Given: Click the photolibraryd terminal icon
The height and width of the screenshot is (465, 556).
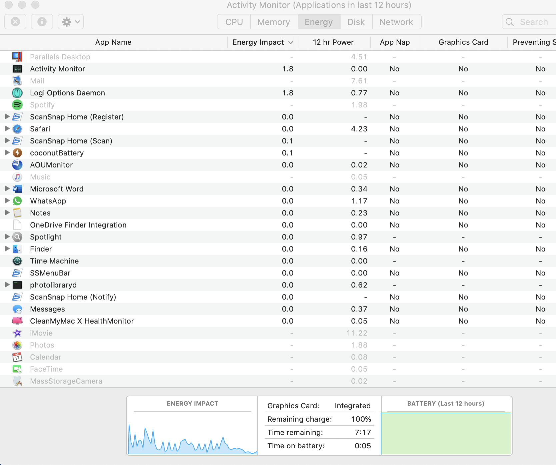Looking at the screenshot, I should (17, 285).
